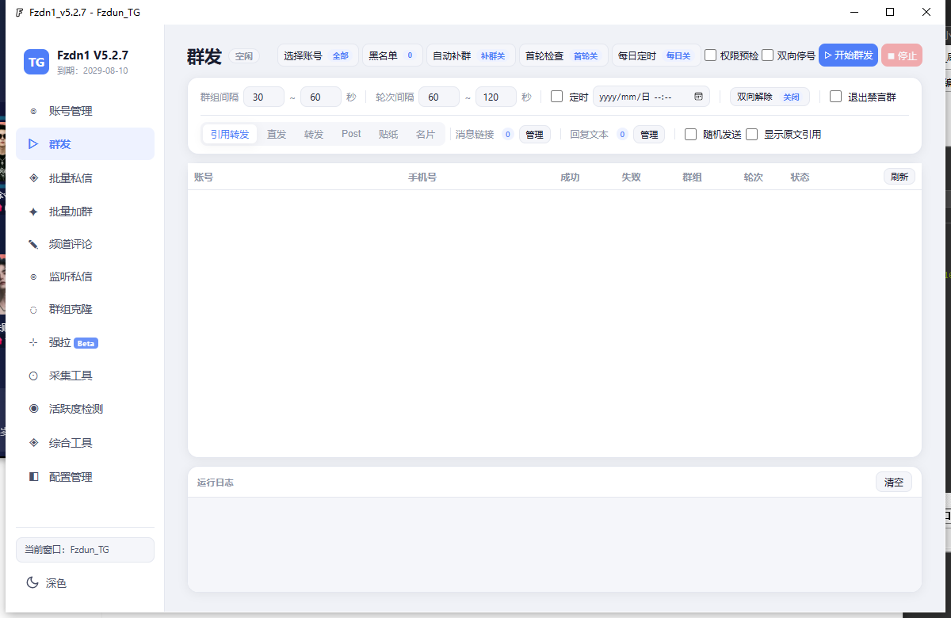Open 采集工具 in the sidebar
951x618 pixels.
[85, 376]
